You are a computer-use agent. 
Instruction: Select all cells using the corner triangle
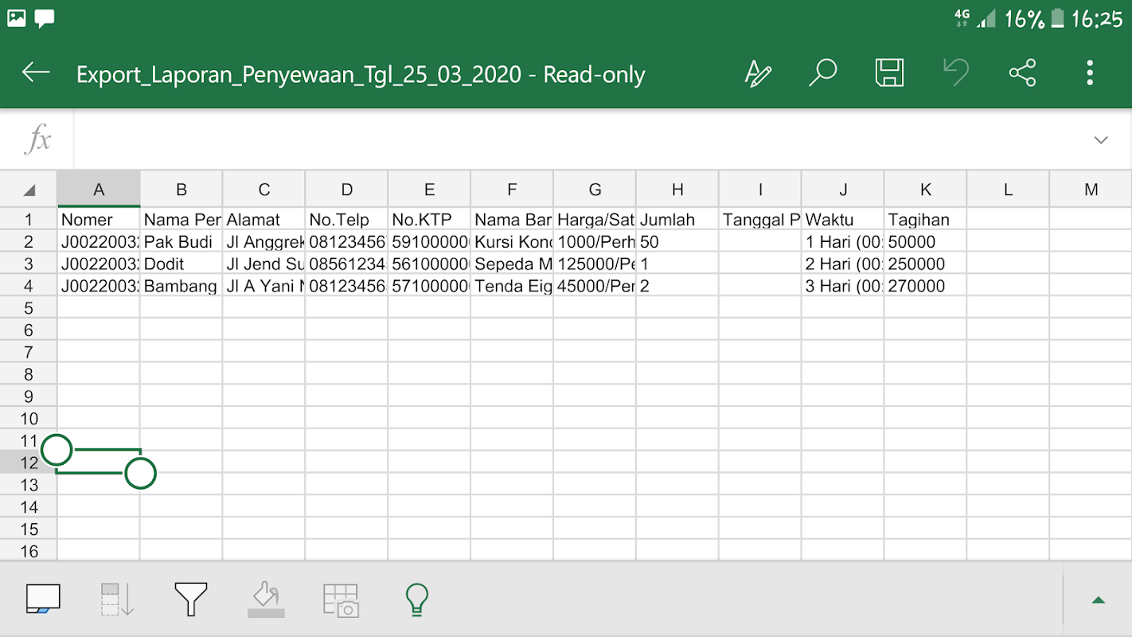point(29,190)
